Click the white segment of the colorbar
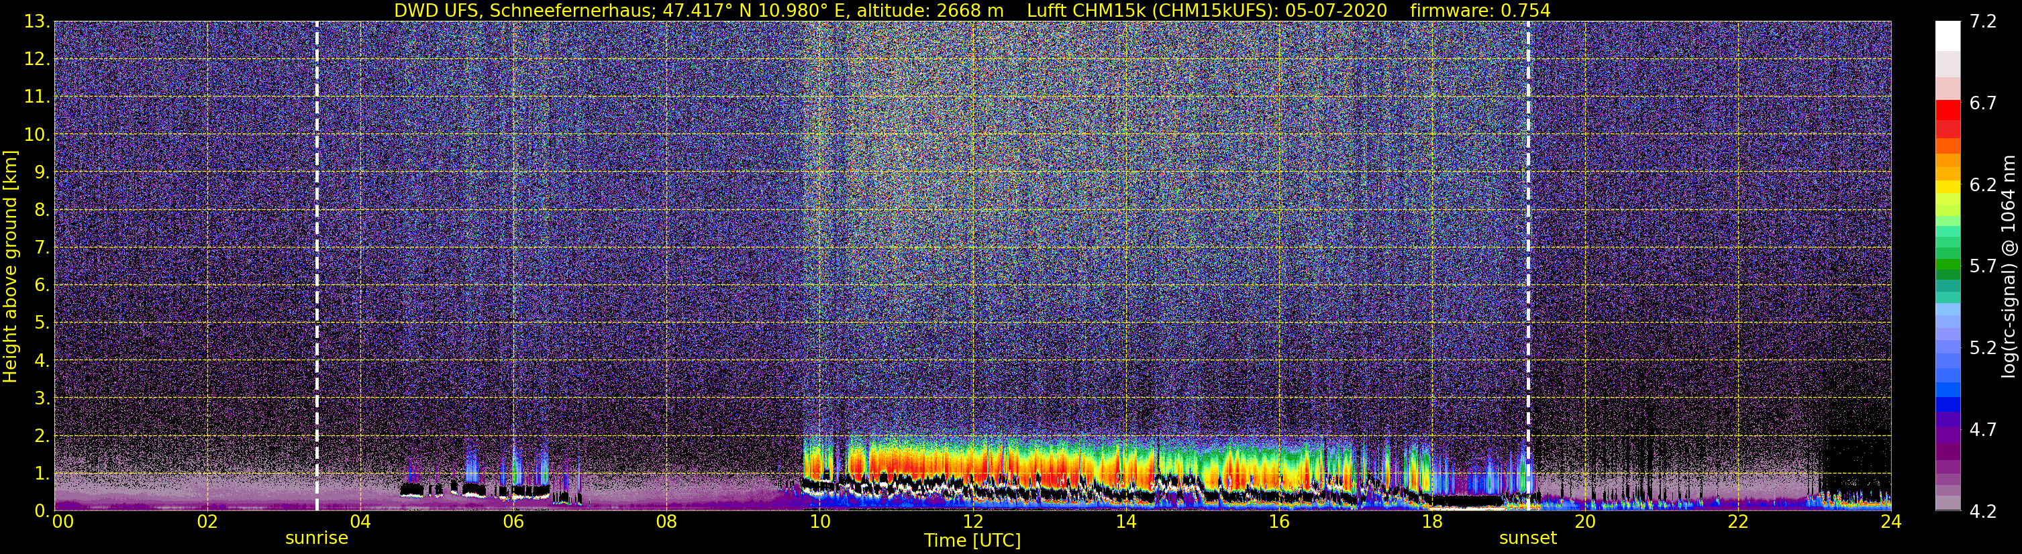 (1948, 36)
